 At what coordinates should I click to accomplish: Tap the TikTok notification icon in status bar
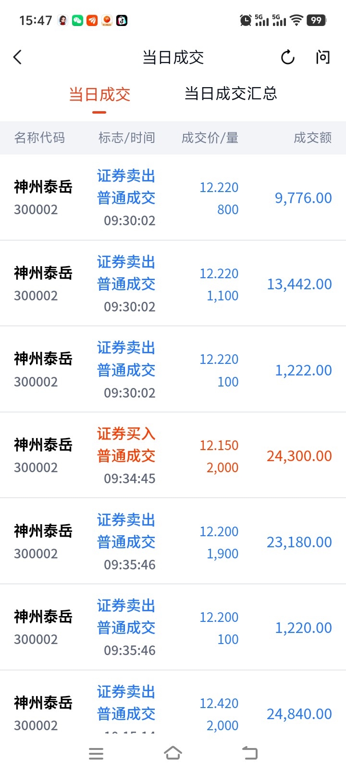(122, 20)
